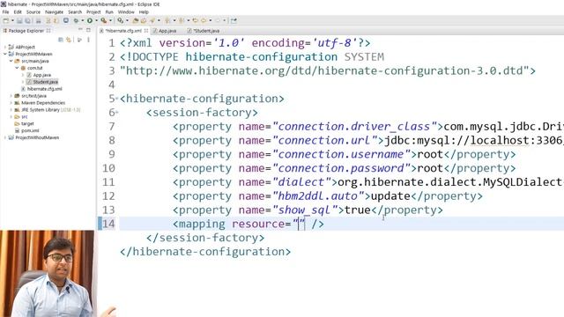Open the New file dropdown arrow

point(12,20)
